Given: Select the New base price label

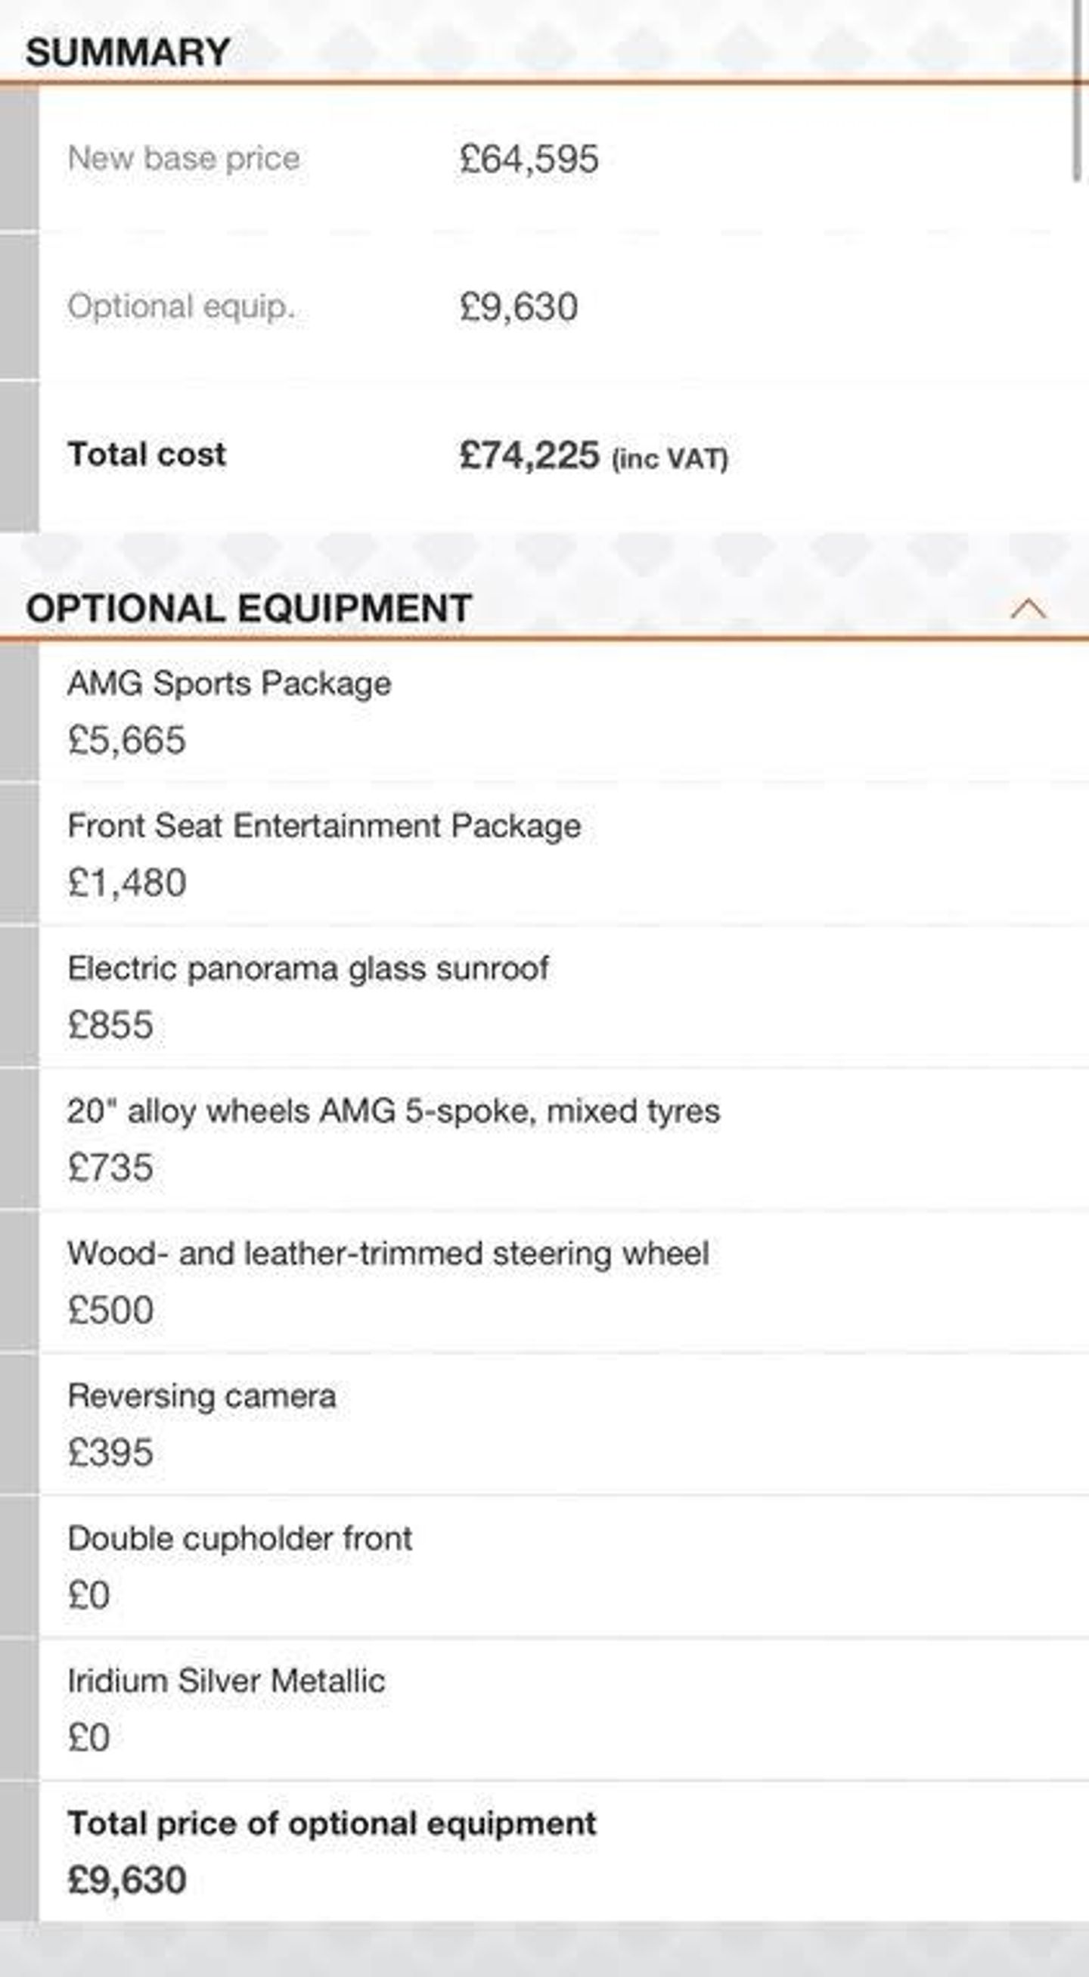Looking at the screenshot, I should point(184,159).
